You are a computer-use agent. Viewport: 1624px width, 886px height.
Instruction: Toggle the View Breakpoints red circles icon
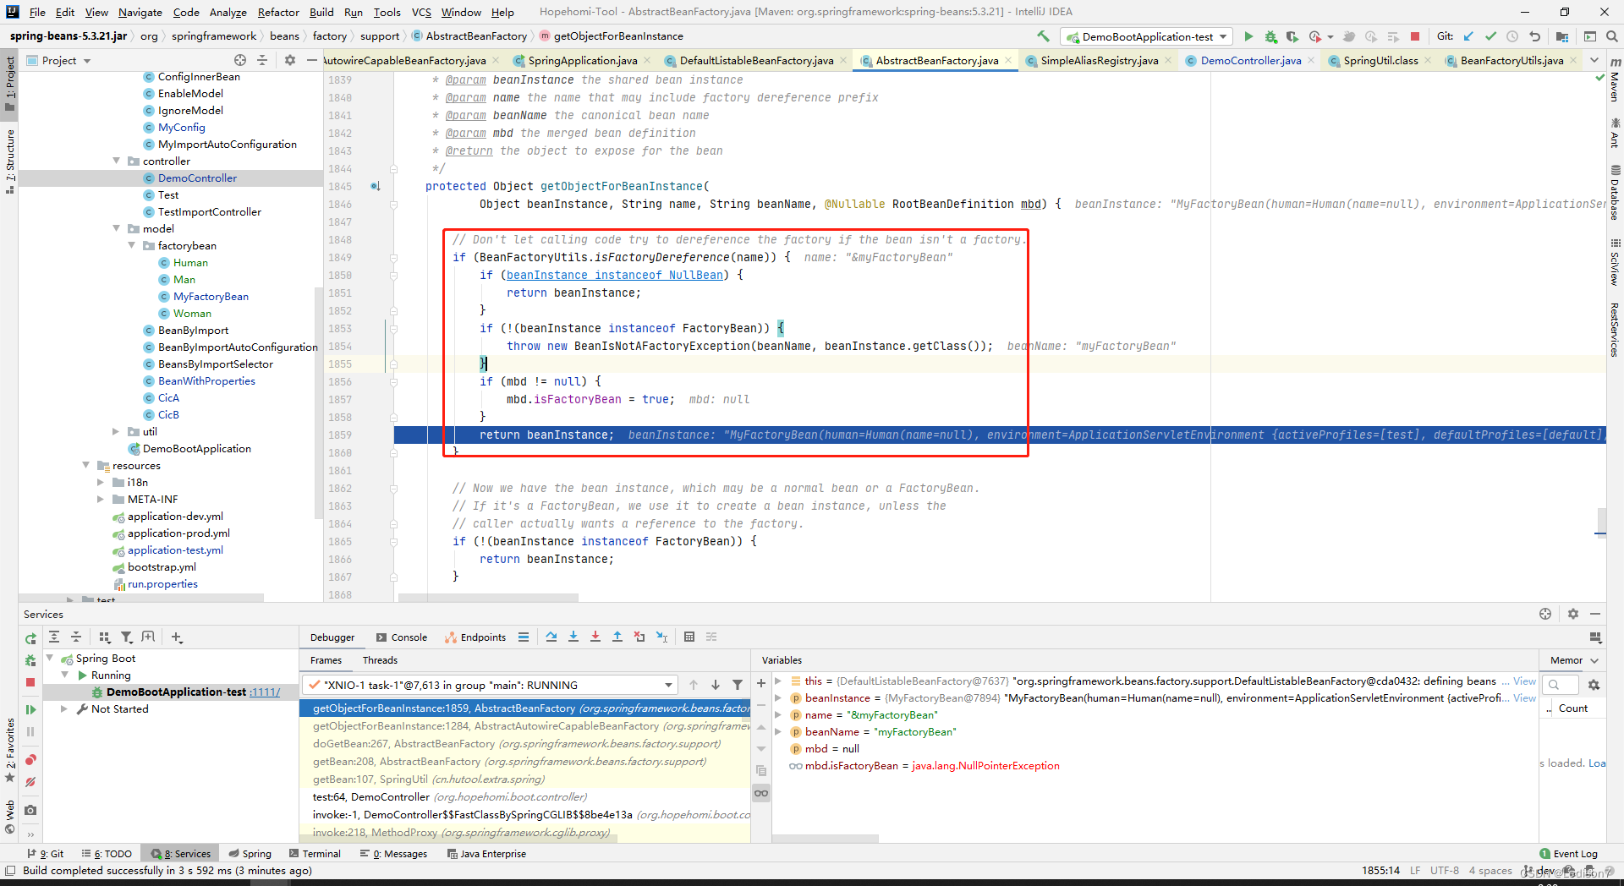(30, 760)
